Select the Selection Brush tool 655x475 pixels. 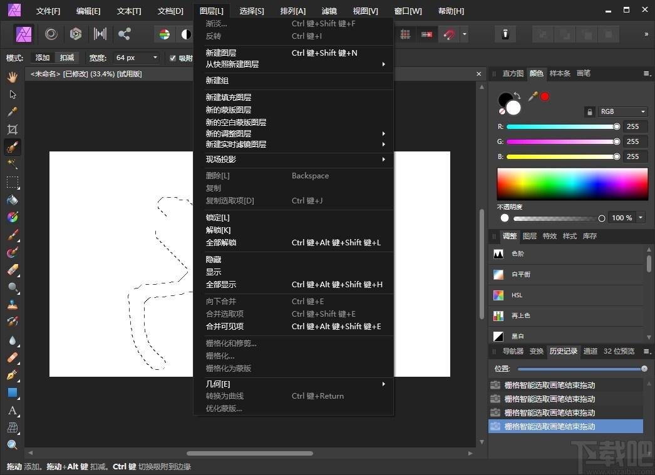pos(13,147)
